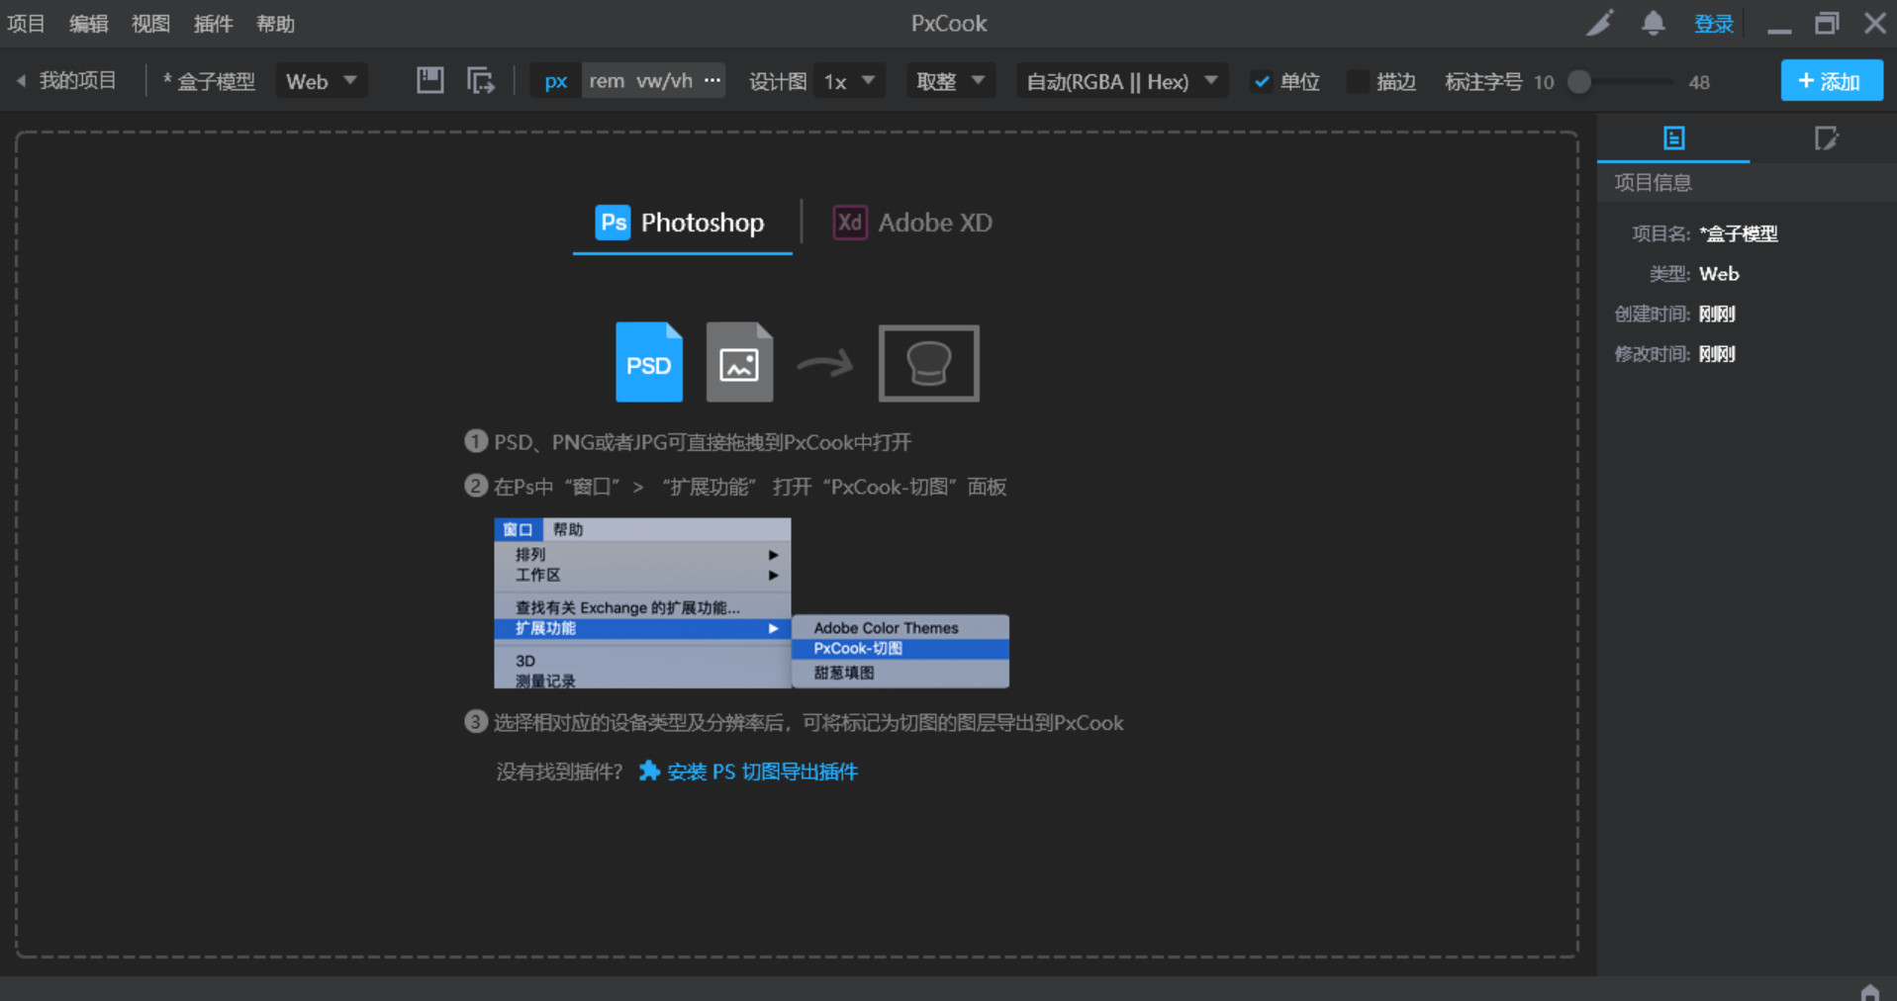Click 安装 PS 切图导出插件 link
The height and width of the screenshot is (1001, 1897).
pos(762,772)
